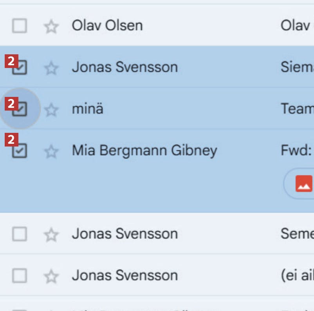Uncheck the selected Jonas Svensson email
Screen dimensions: 314x311
[20, 68]
